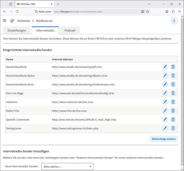Click the avw.mdr.de stream address
The image size is (184, 171).
[84, 120]
